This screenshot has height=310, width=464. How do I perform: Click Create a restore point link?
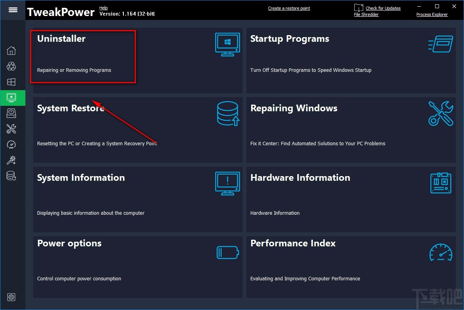click(x=289, y=8)
